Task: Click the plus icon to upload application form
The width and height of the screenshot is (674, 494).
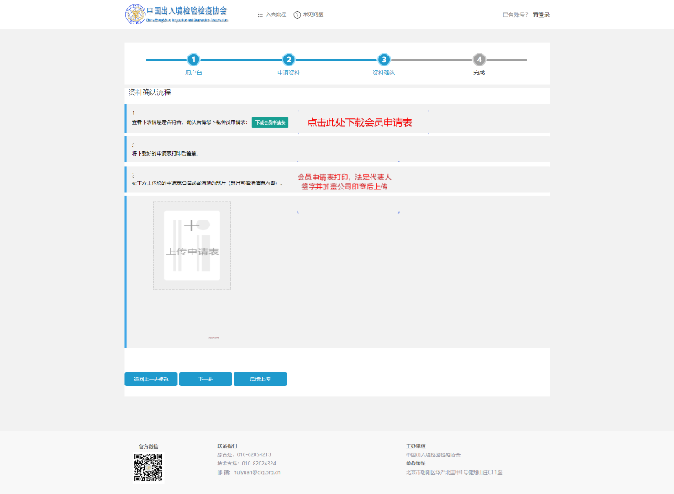Action: coord(192,226)
